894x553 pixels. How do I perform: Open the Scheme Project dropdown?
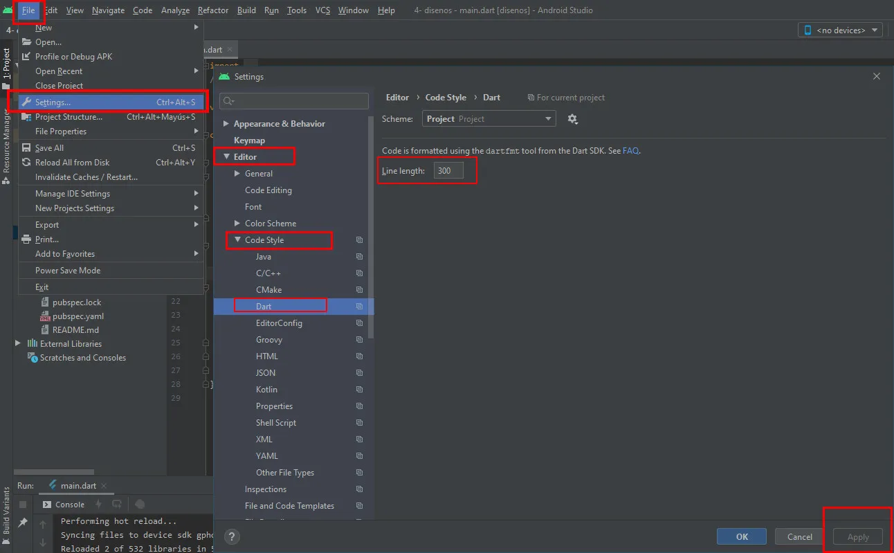(x=489, y=119)
